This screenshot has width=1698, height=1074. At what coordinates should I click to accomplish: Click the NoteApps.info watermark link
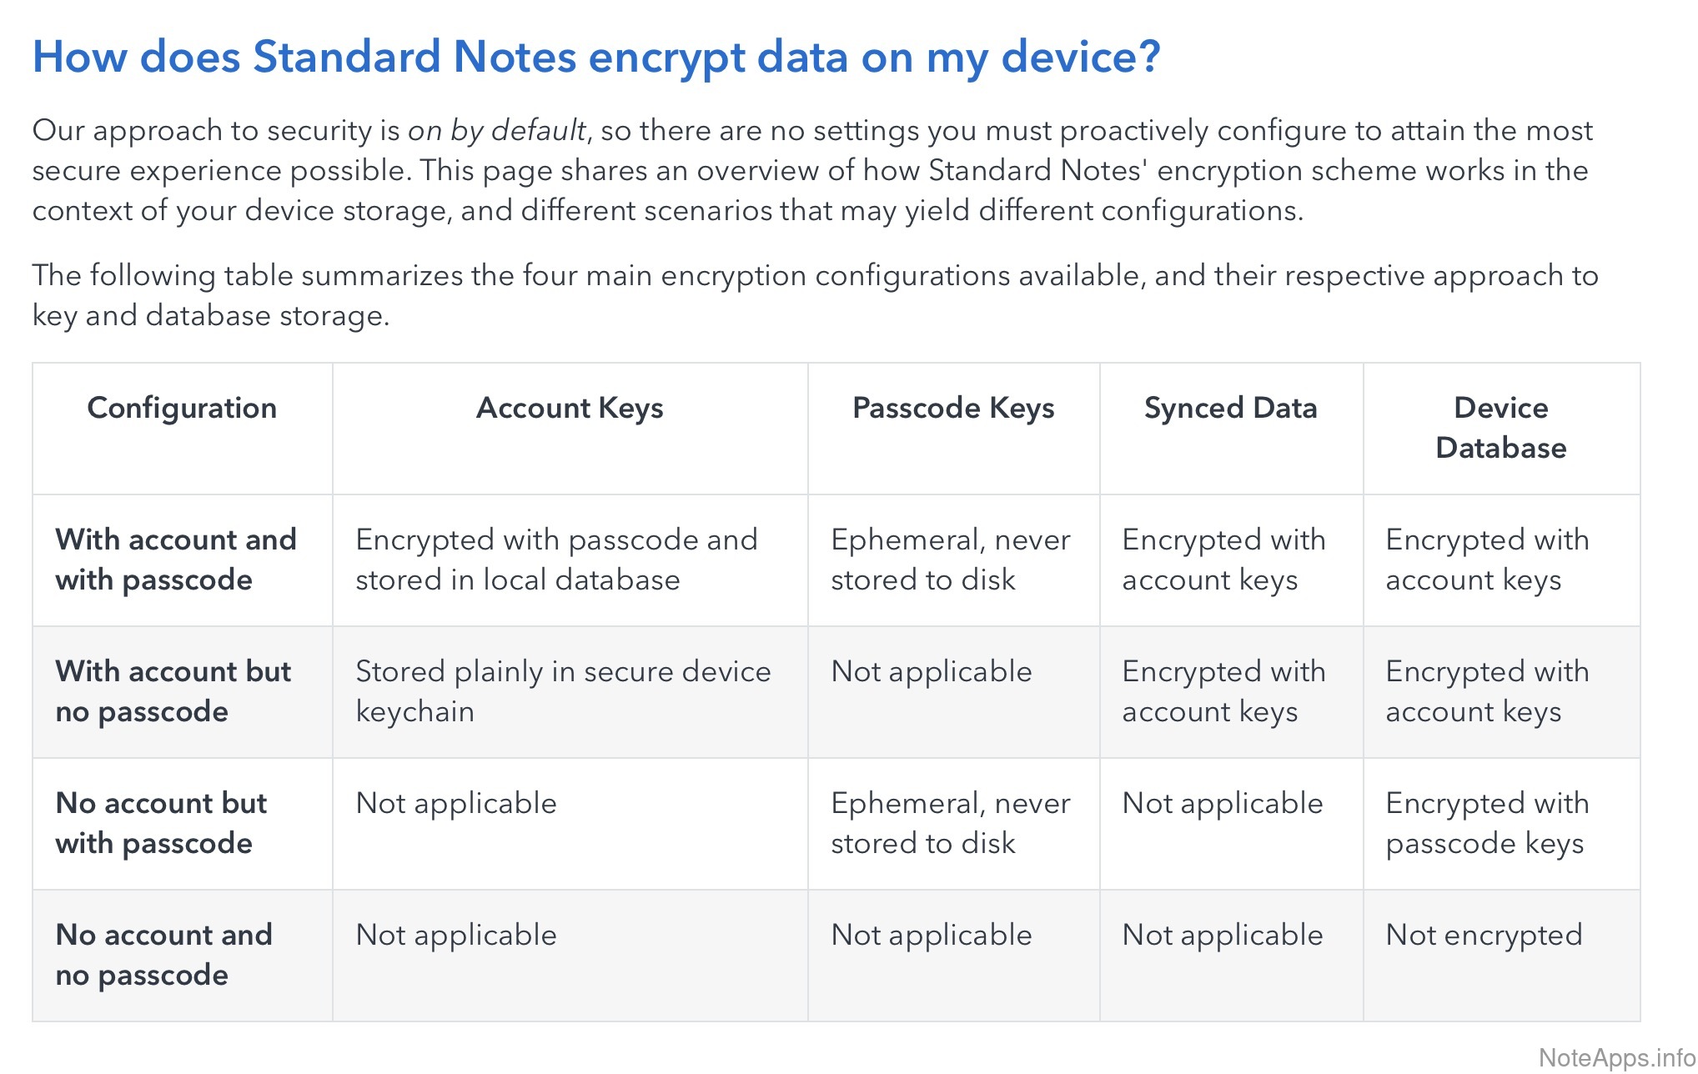pyautogui.click(x=1615, y=1057)
